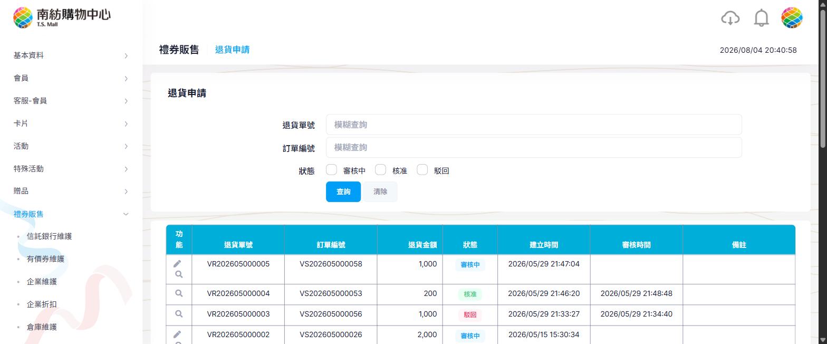
Task: View details of return VR202605000004
Action: pos(179,293)
